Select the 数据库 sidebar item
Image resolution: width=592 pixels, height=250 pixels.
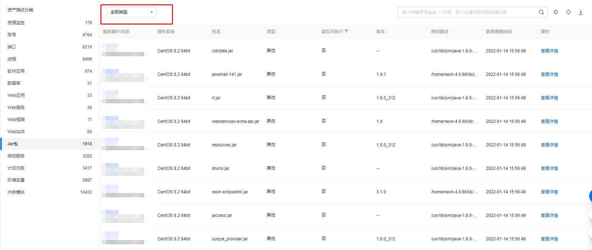coord(14,83)
